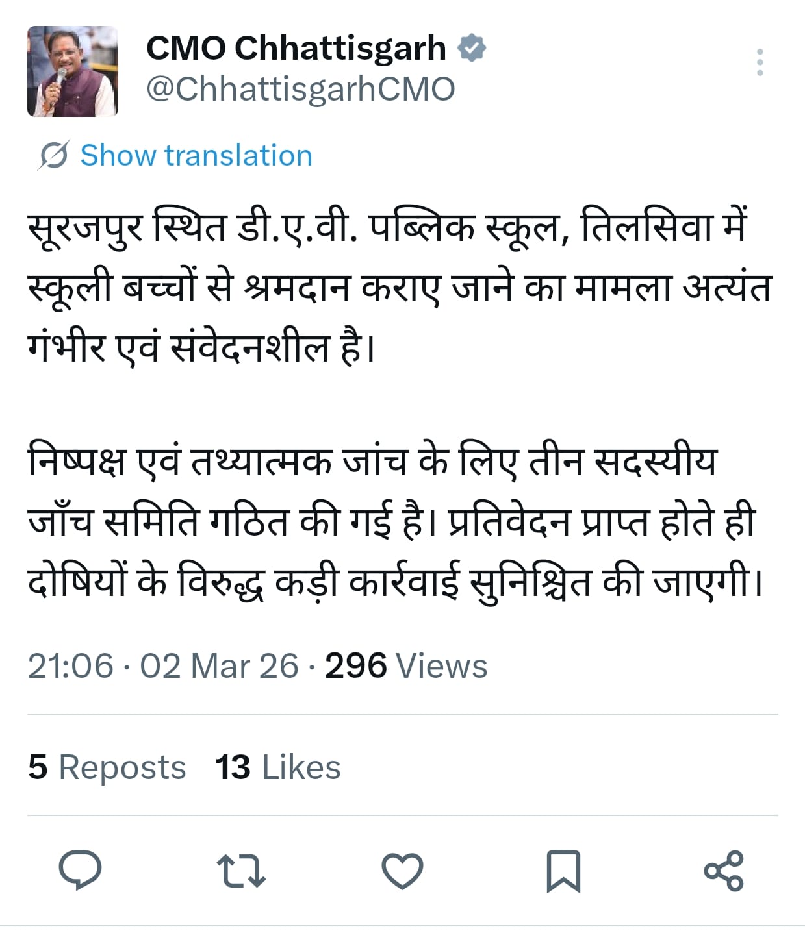
Task: Click the 02 Mar 26 post date
Action: tap(219, 665)
